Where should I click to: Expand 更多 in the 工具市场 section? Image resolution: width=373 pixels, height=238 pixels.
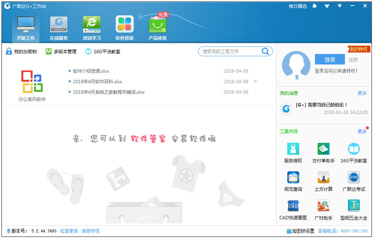362,132
